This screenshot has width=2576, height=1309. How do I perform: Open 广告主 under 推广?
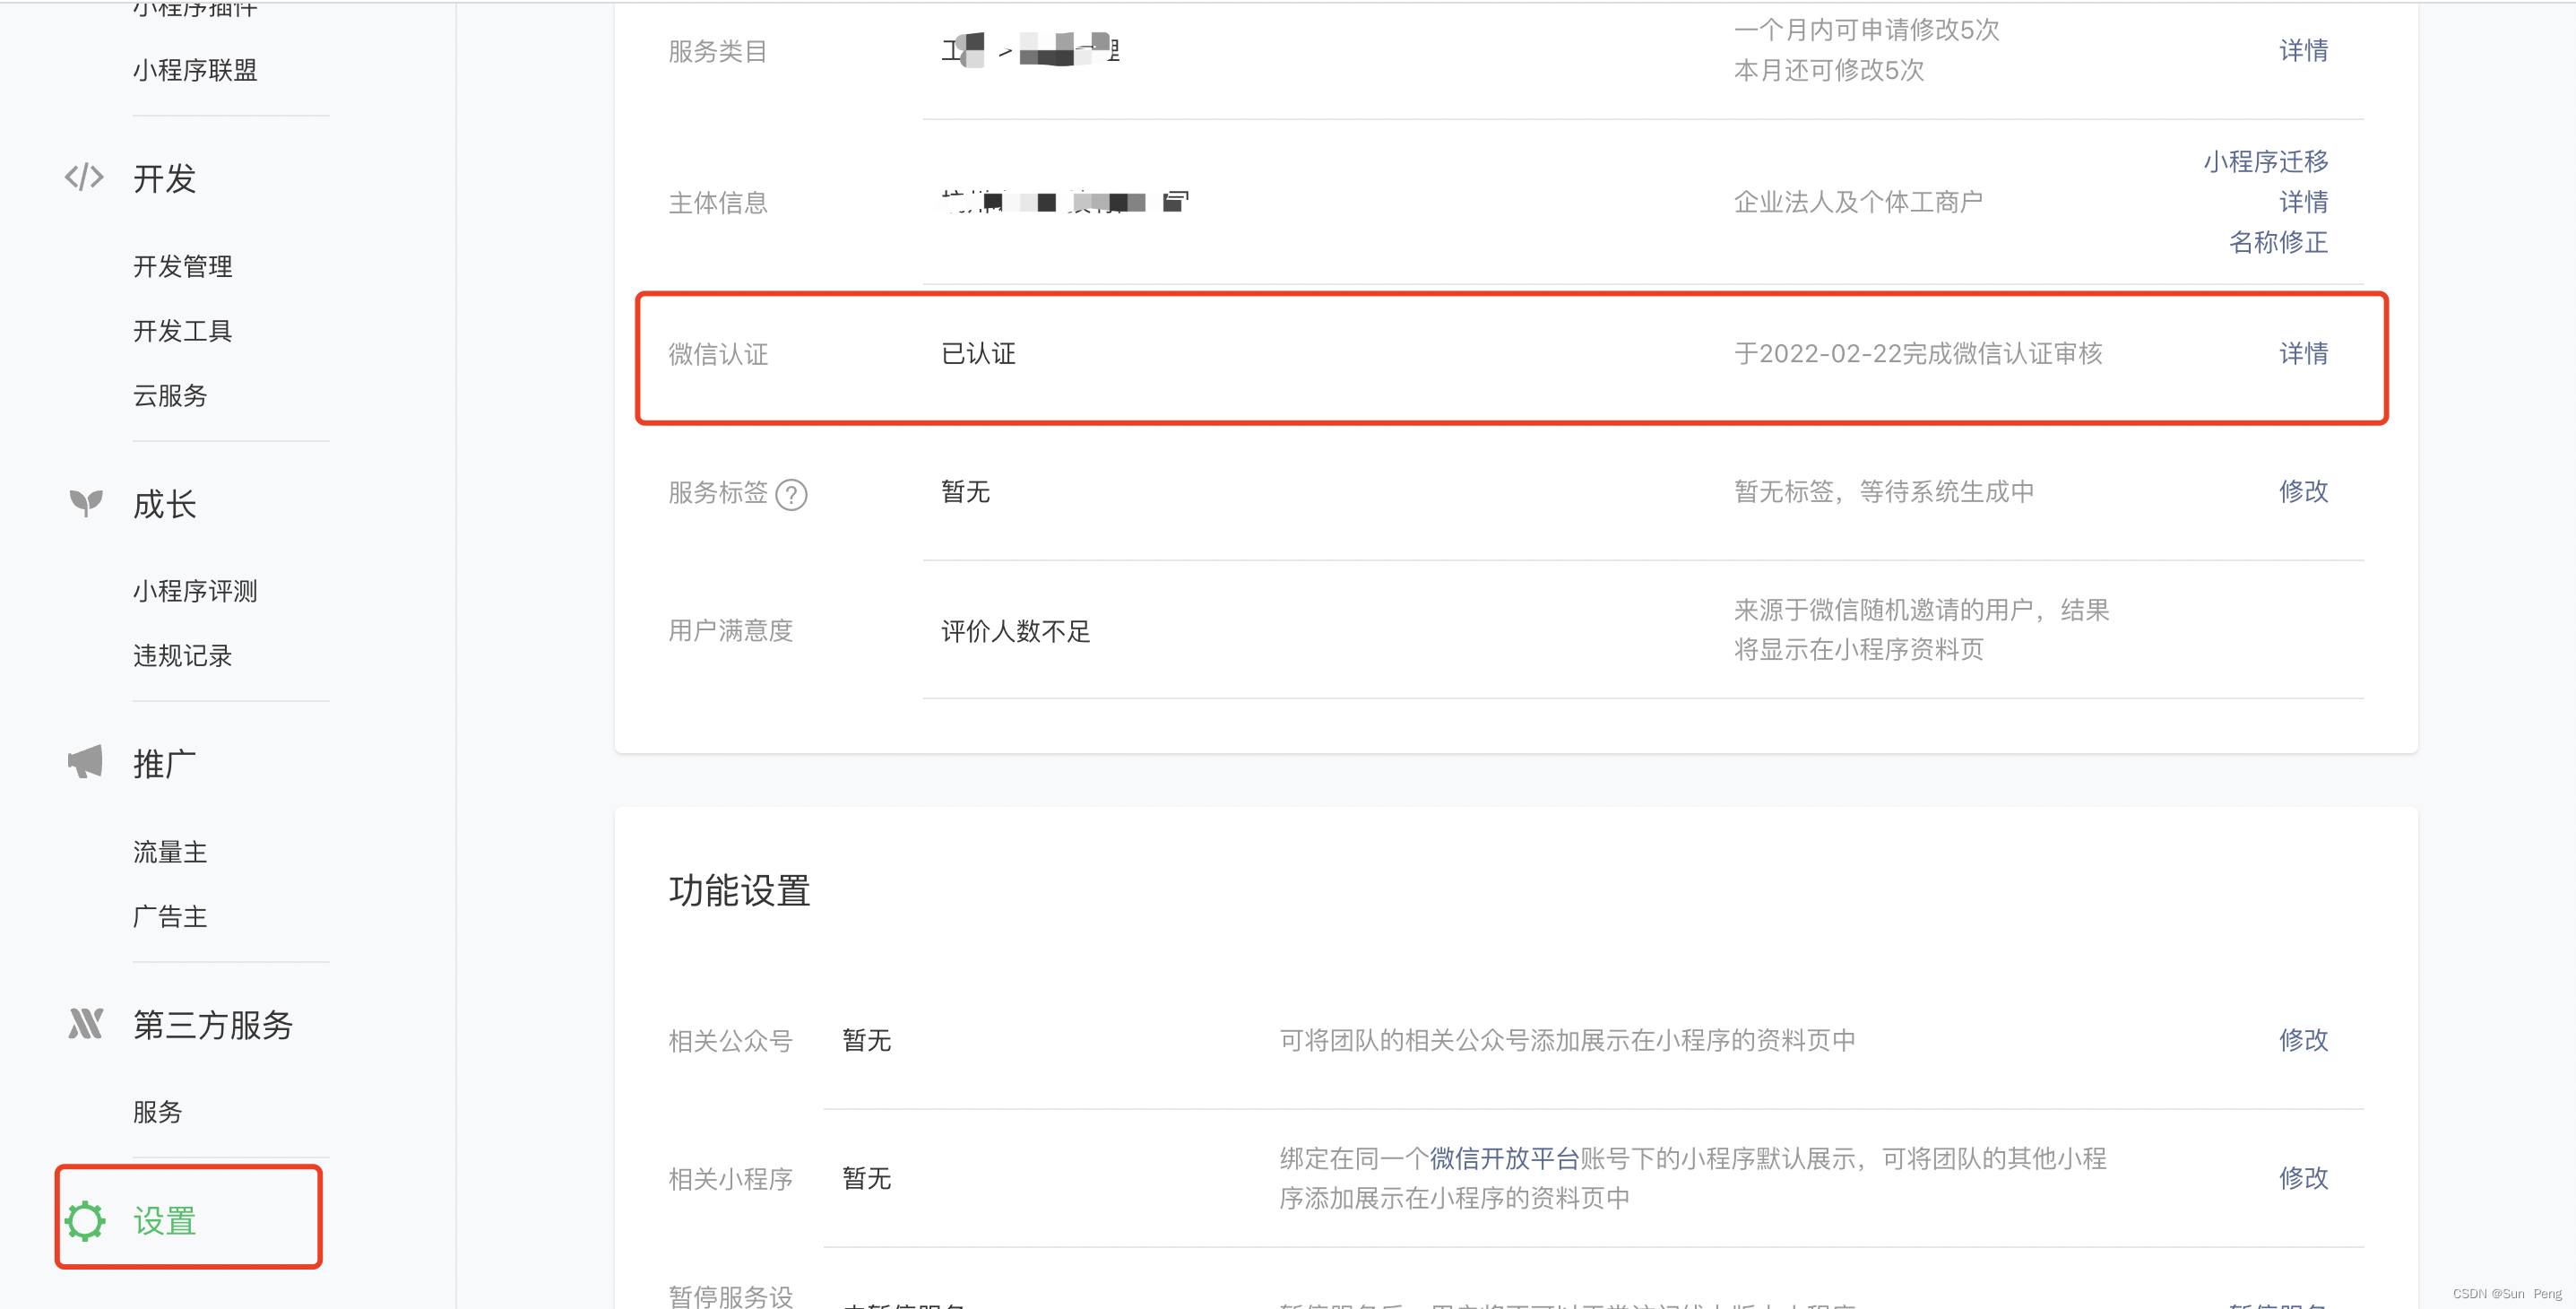(x=169, y=915)
